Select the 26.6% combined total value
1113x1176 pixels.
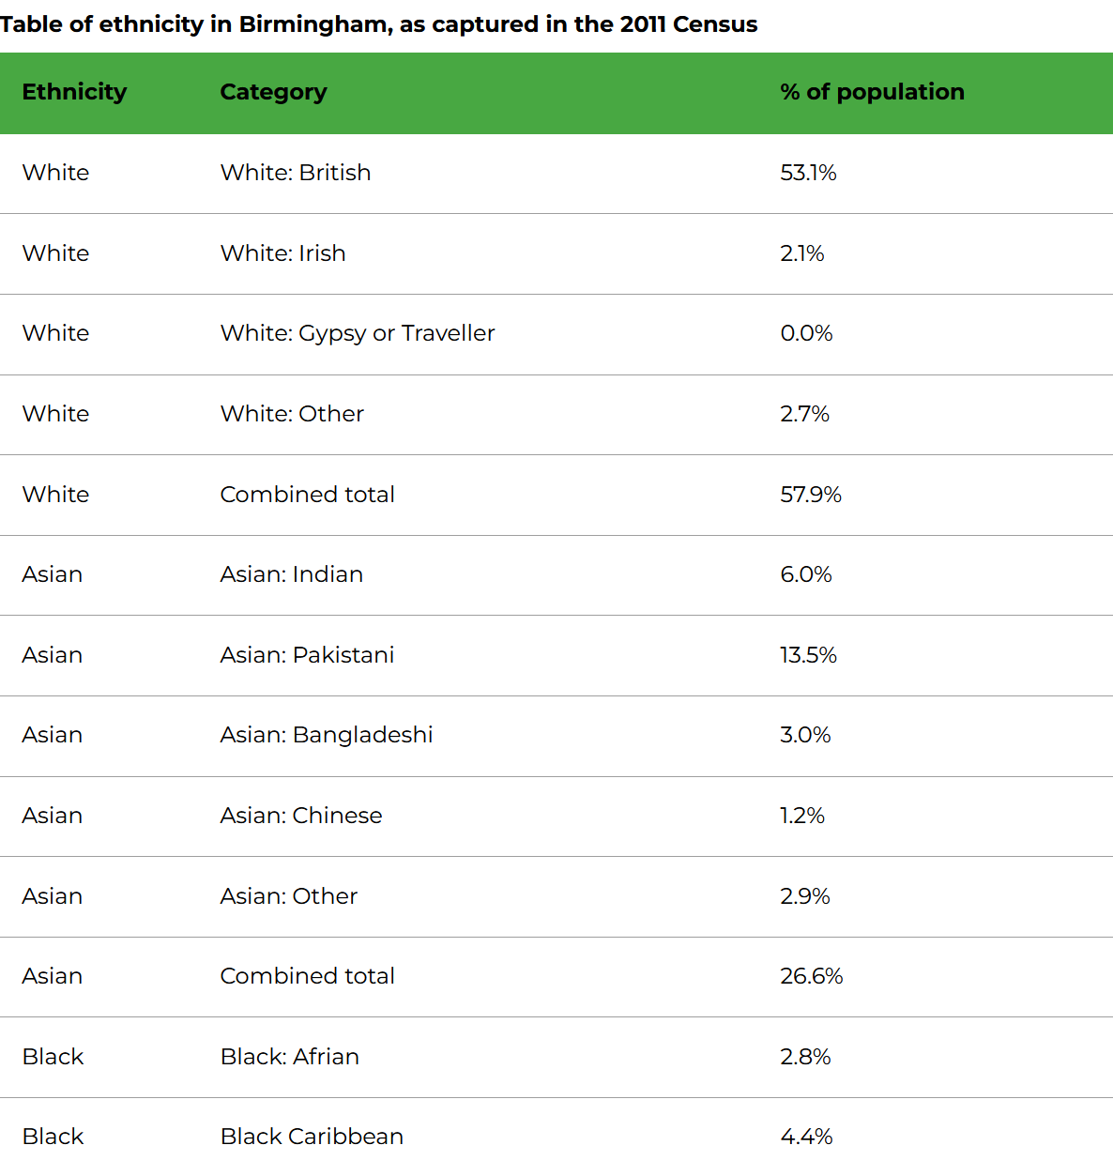pyautogui.click(x=812, y=976)
